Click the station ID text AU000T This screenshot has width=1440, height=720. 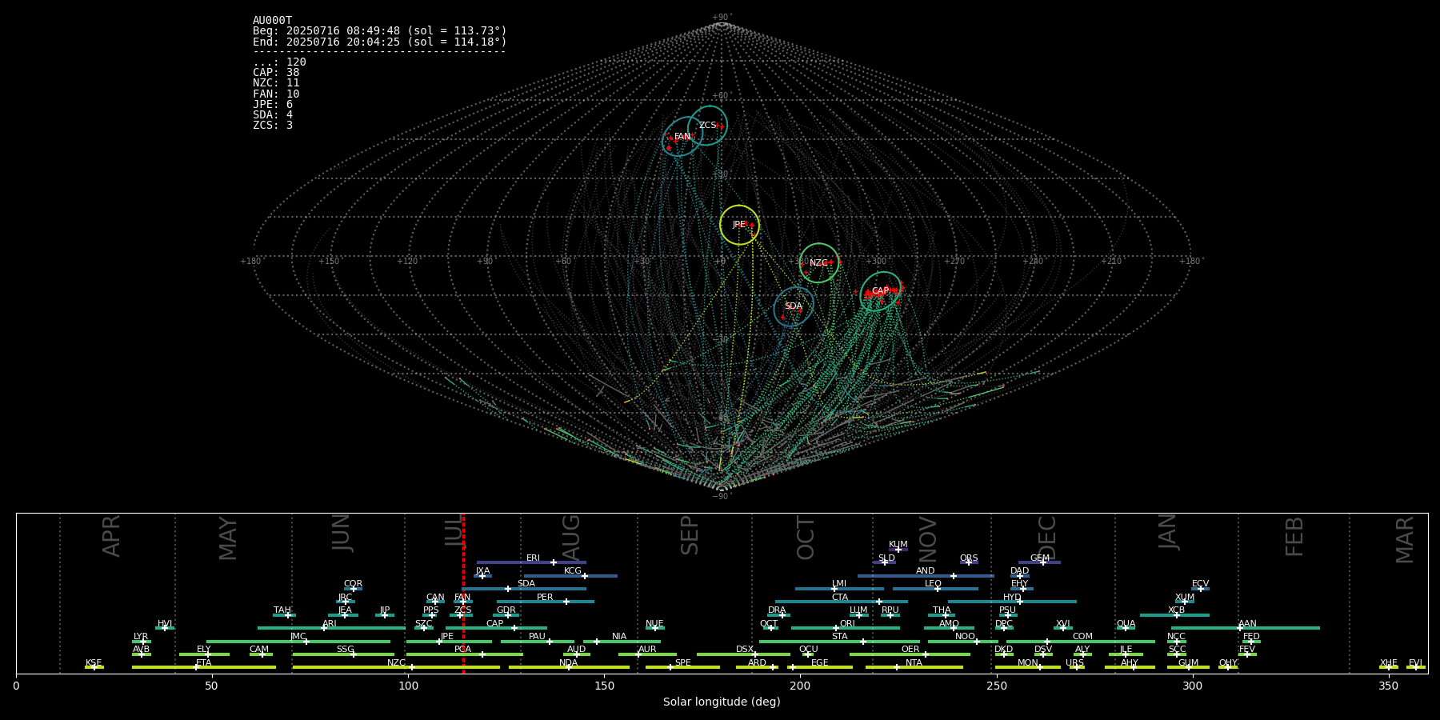273,21
